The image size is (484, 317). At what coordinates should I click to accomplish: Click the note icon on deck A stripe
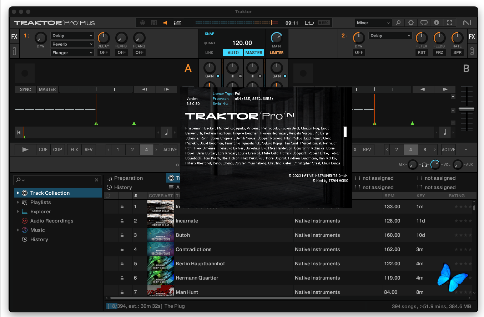click(167, 132)
